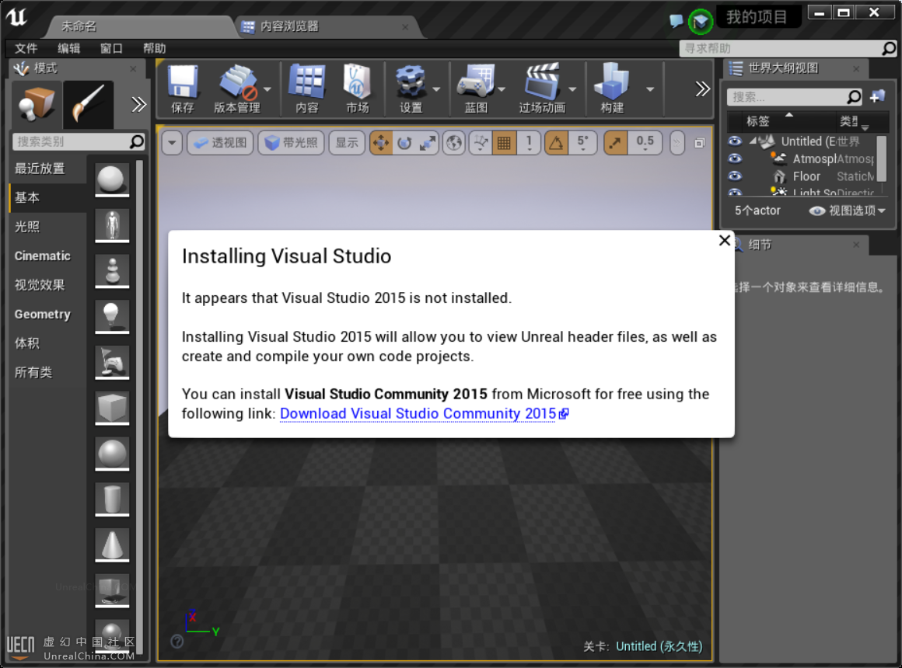
Task: Click the search help magnifier icon
Action: 888,48
